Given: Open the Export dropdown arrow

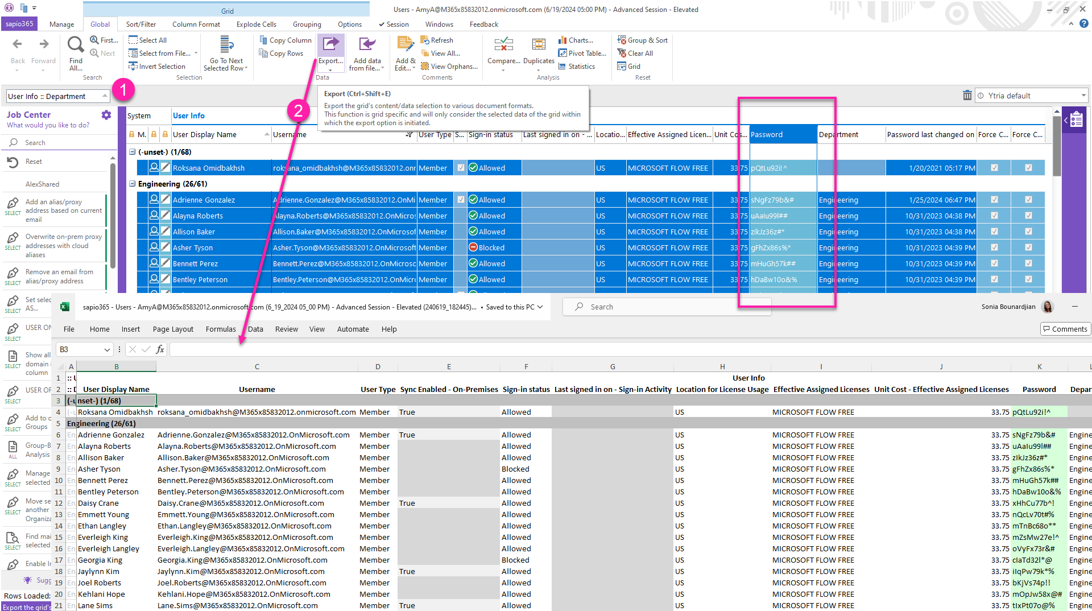Looking at the screenshot, I should pyautogui.click(x=330, y=70).
